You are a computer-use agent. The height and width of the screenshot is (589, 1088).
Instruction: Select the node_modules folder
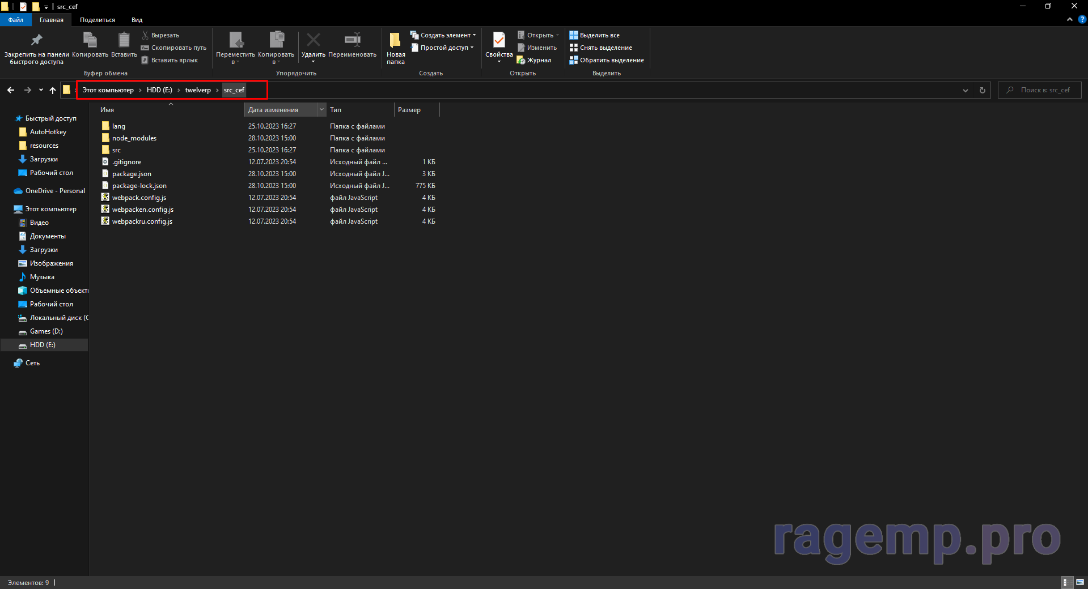coord(134,138)
